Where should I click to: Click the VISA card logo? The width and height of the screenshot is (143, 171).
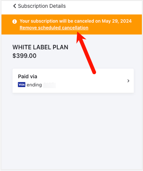tap(21, 85)
